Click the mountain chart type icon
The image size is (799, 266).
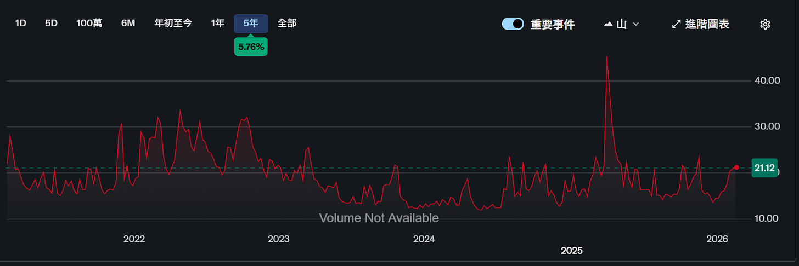pyautogui.click(x=609, y=24)
